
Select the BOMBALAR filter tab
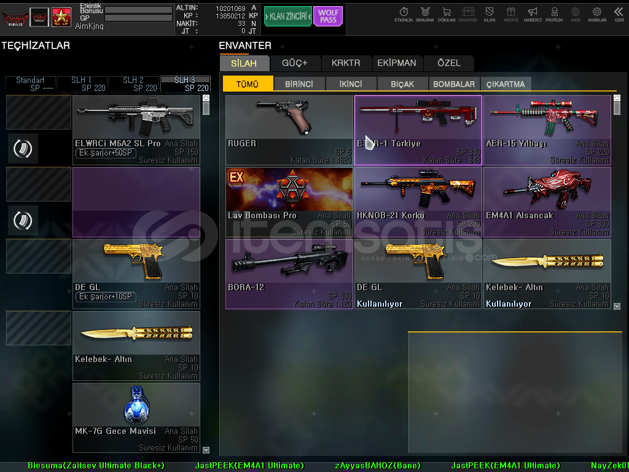pos(454,84)
